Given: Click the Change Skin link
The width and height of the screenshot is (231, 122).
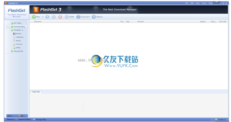Looking at the screenshot, I should [41, 120].
